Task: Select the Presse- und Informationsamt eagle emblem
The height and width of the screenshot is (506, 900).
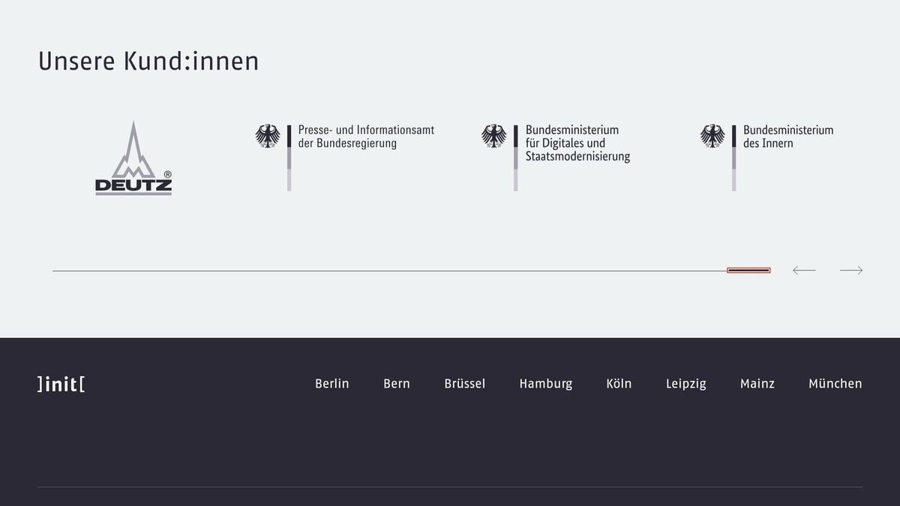Action: tap(268, 136)
